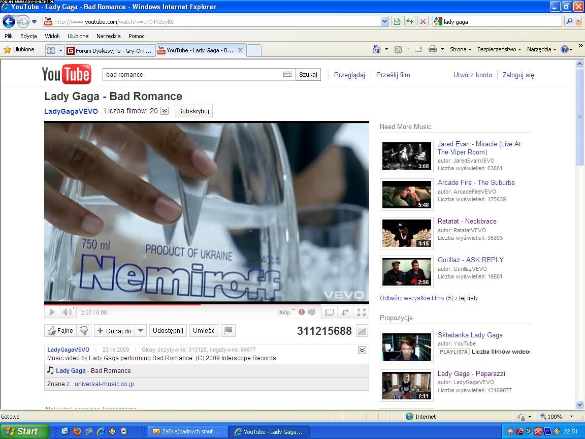
Task: Click the Home page icon
Action: click(377, 49)
